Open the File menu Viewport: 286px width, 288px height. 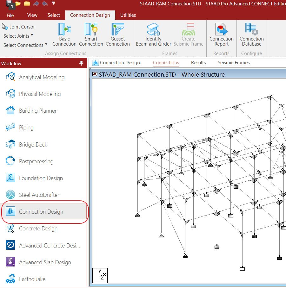click(x=10, y=15)
